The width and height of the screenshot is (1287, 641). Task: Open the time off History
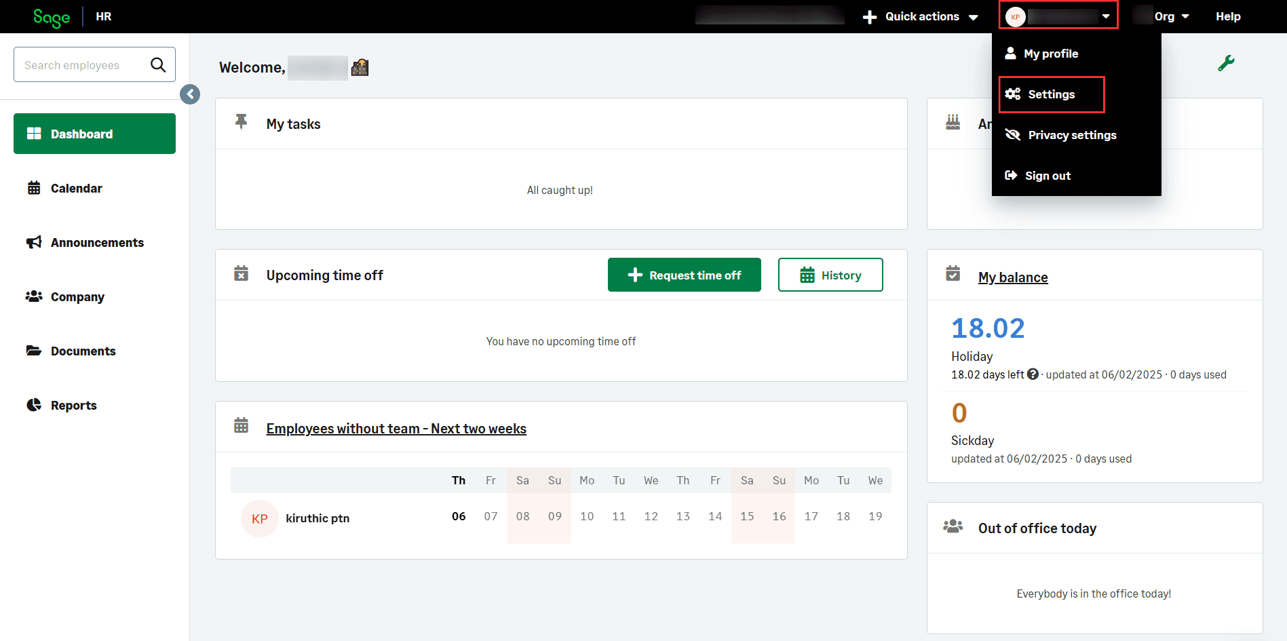(830, 275)
